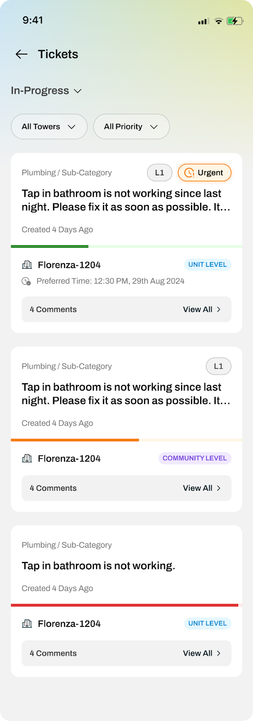Click the L1 badge on the first ticket
The image size is (253, 721).
160,173
